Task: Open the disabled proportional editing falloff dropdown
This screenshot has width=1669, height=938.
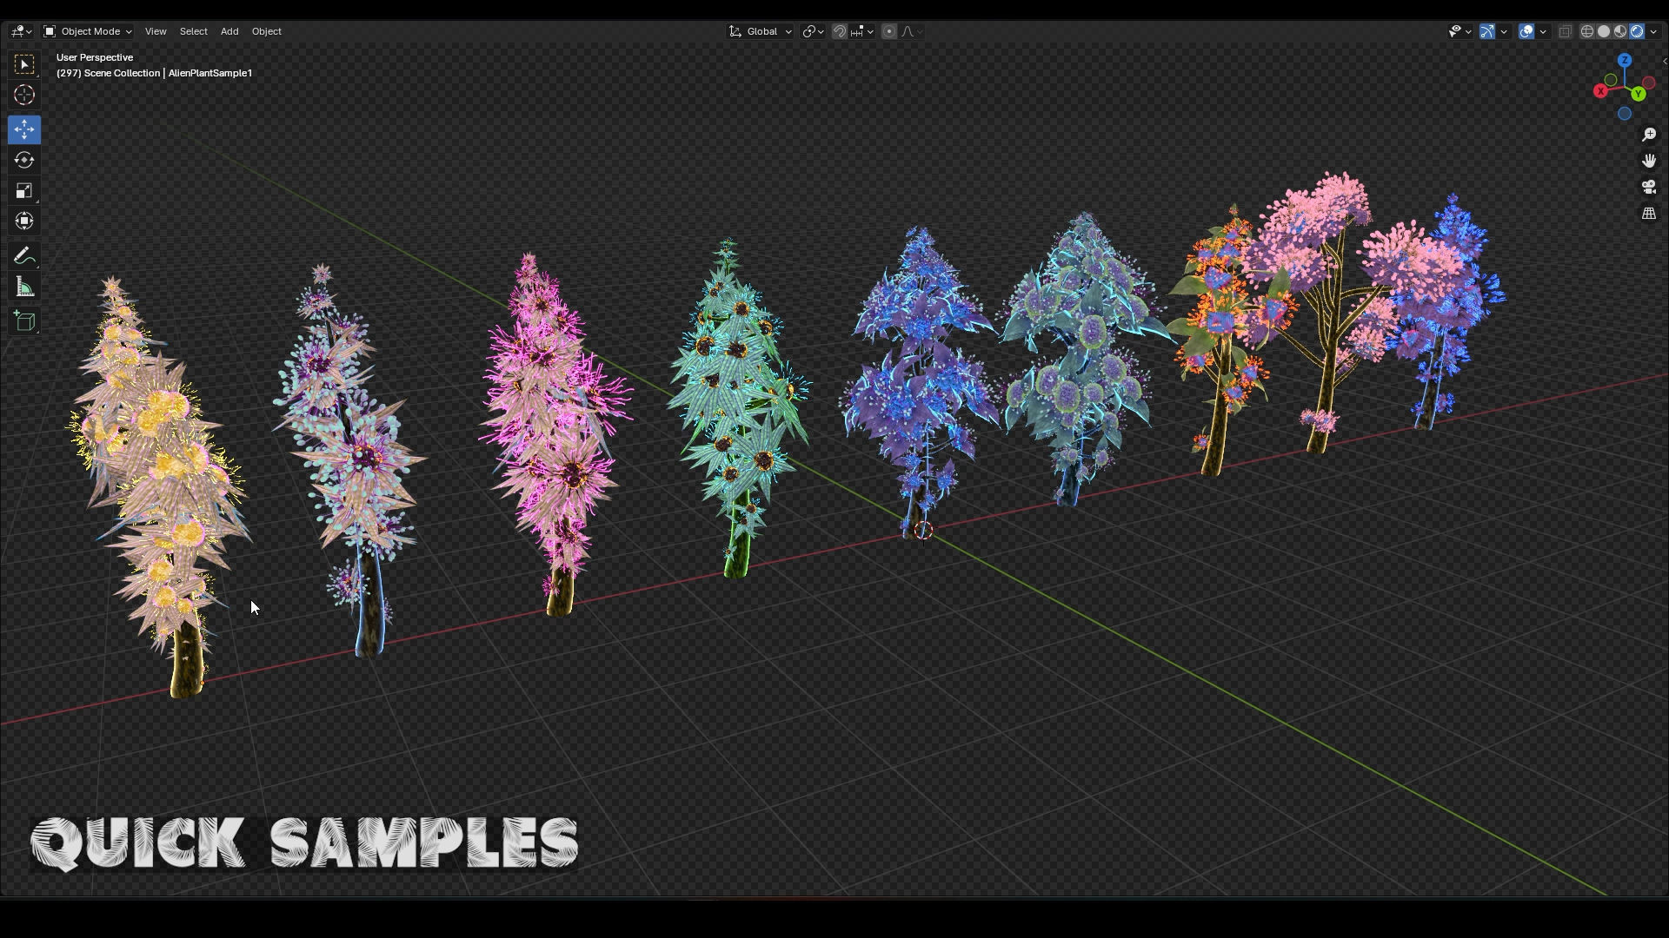Action: (x=912, y=31)
